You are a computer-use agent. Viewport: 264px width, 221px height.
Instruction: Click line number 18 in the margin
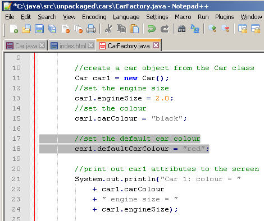(16, 149)
